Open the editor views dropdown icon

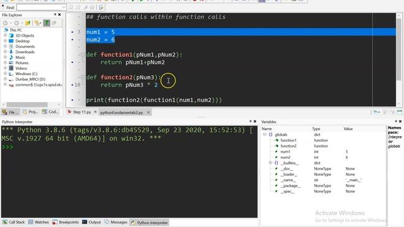[376, 112]
